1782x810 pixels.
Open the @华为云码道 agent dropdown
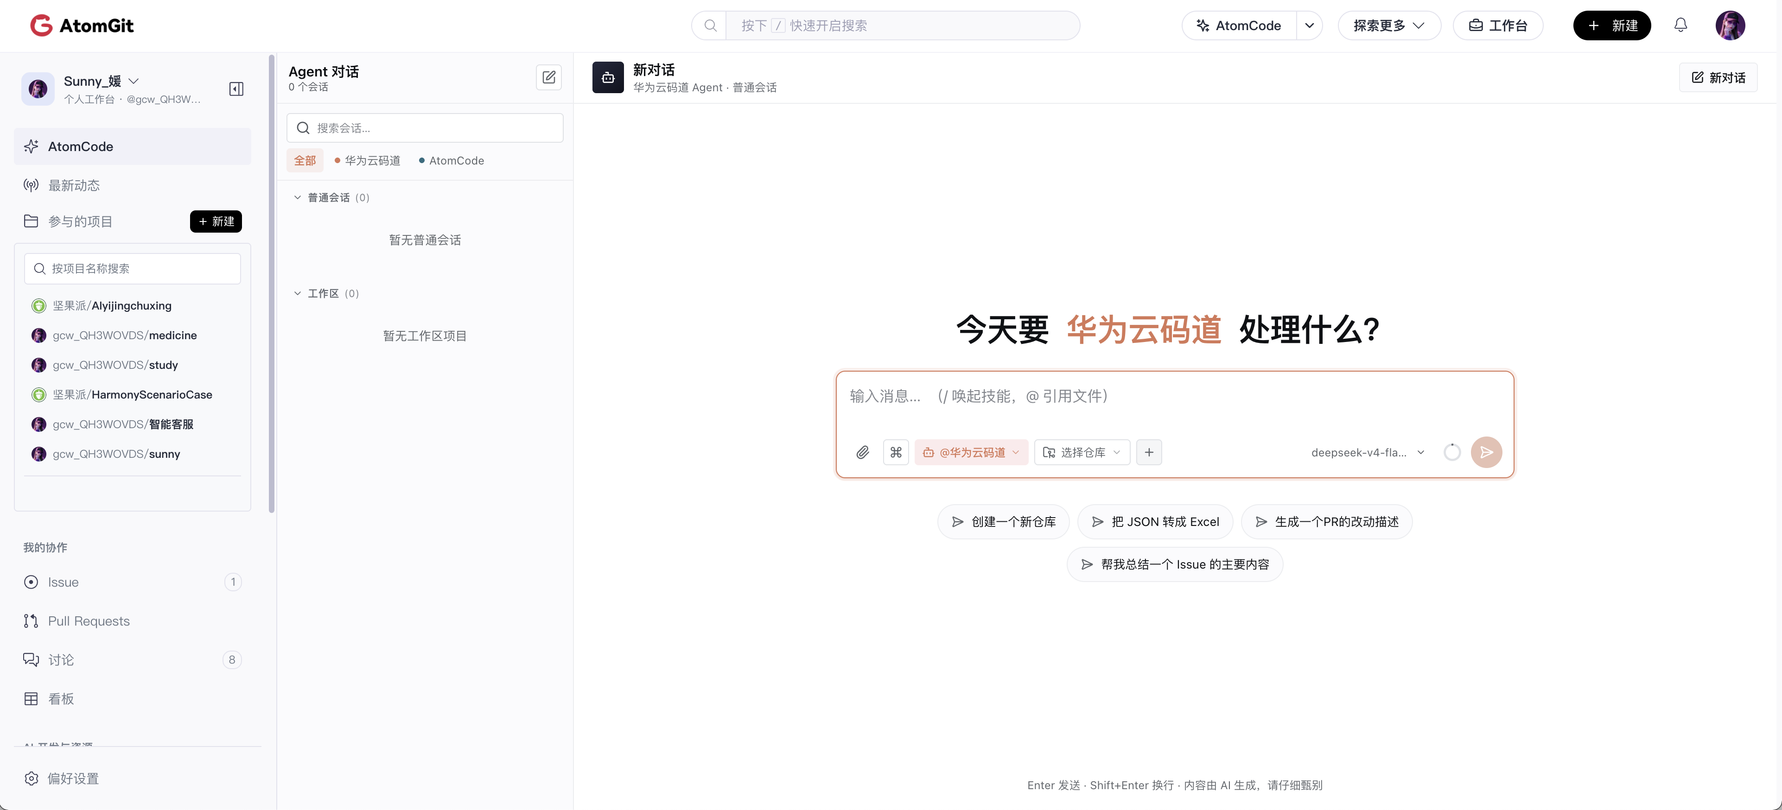point(971,452)
